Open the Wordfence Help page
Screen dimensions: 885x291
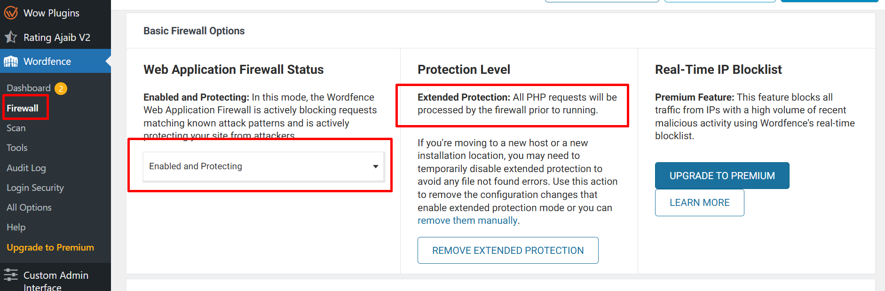coord(16,227)
